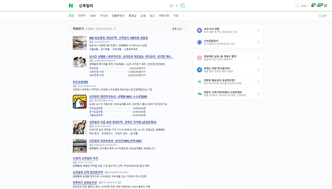
Task: Open the 아토비즈 분양솔루션 title
Action: [x=85, y=183]
